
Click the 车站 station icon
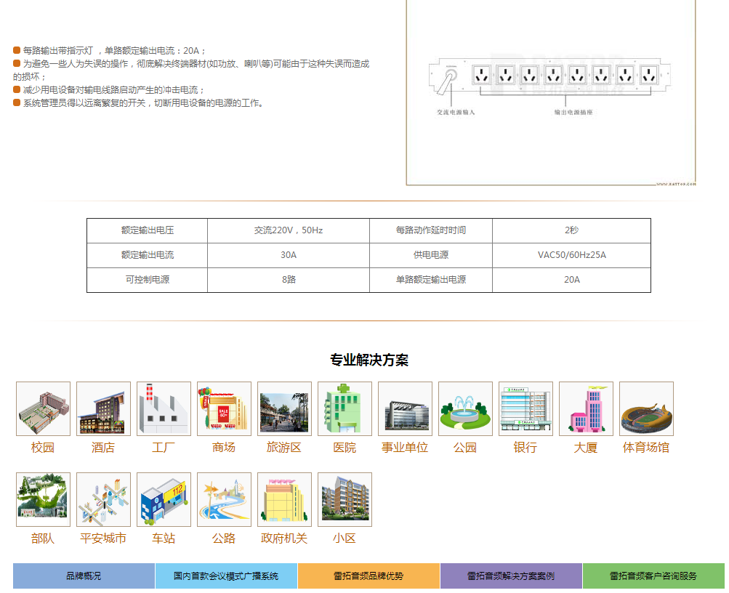(x=164, y=500)
